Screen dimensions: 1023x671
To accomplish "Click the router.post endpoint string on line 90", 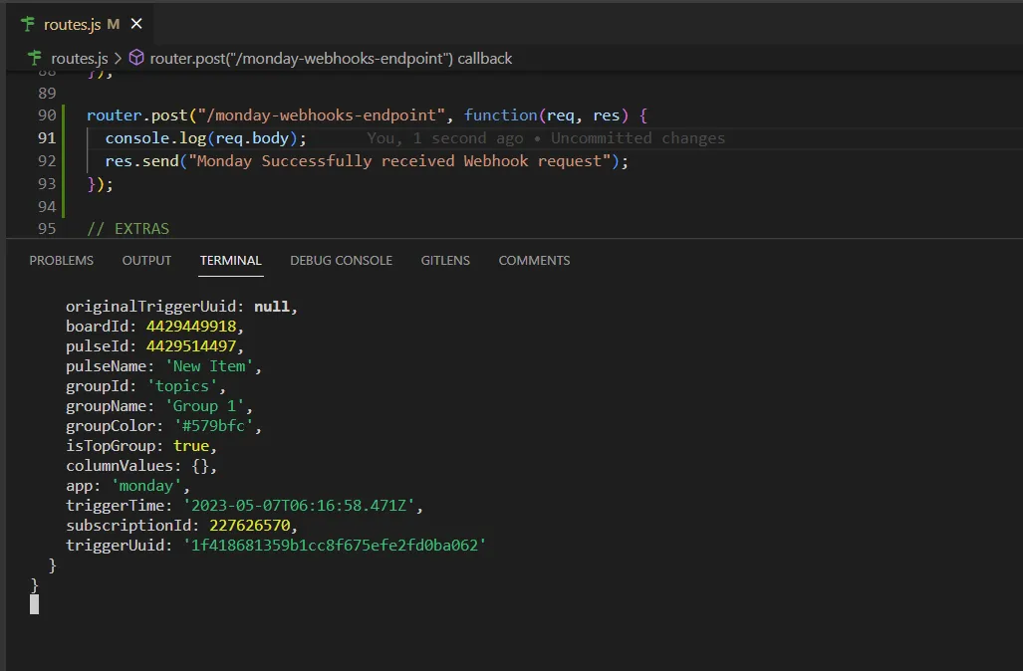I will [x=323, y=115].
